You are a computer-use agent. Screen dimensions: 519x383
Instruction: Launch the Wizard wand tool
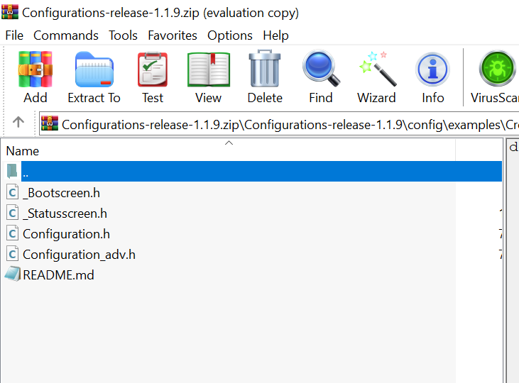pyautogui.click(x=377, y=69)
